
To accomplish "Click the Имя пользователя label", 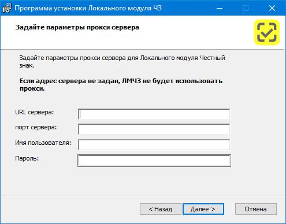I will tap(43, 143).
